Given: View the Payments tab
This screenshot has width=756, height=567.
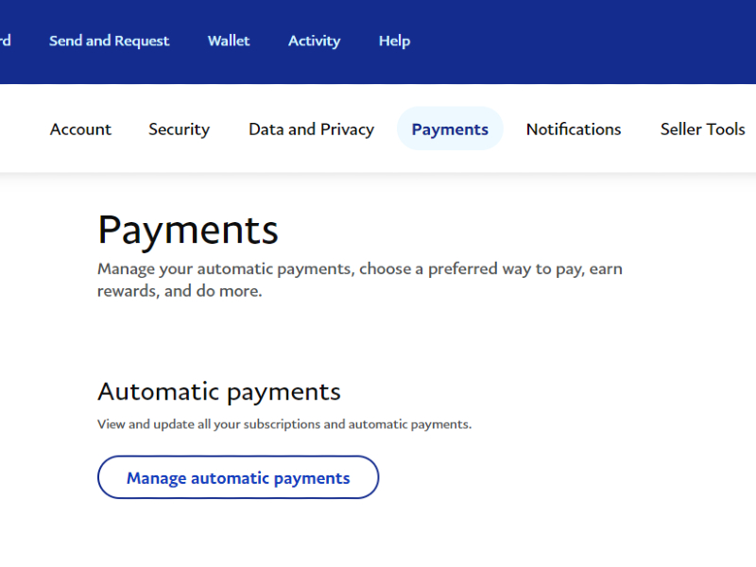Looking at the screenshot, I should pos(449,129).
